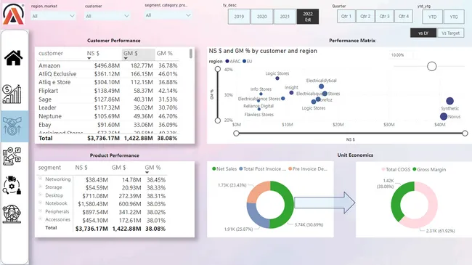Filter by Qtr 4
The height and width of the screenshot is (265, 472).
(404, 16)
